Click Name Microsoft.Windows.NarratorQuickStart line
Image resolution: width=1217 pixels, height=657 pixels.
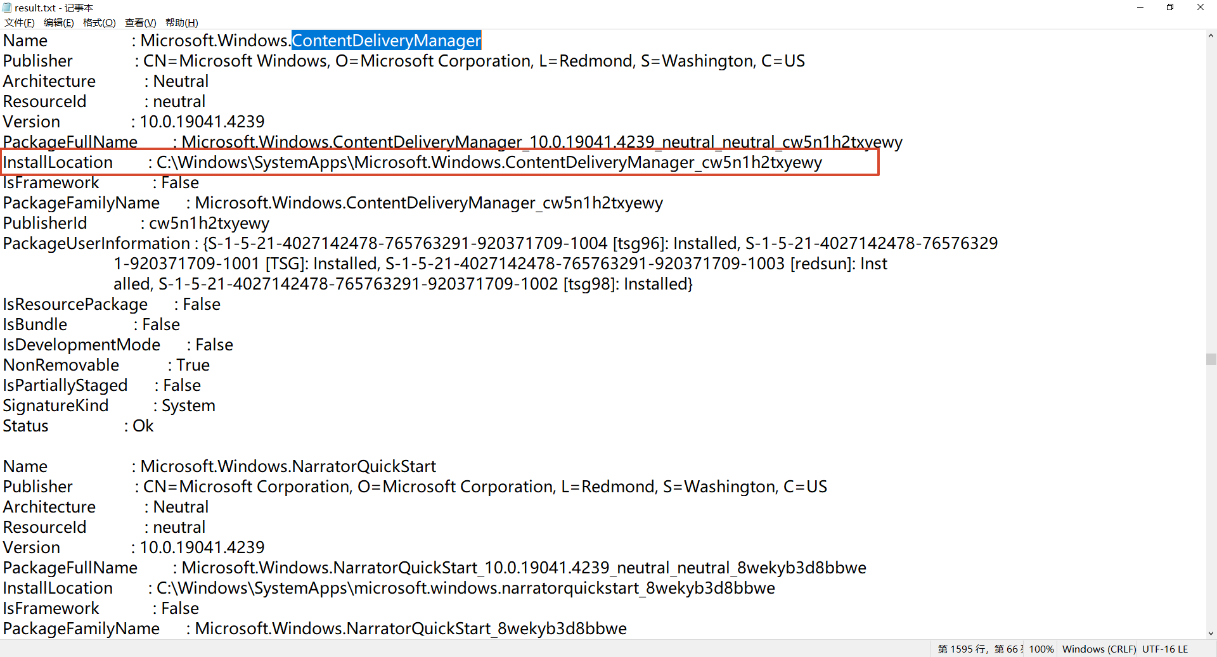[x=219, y=466]
